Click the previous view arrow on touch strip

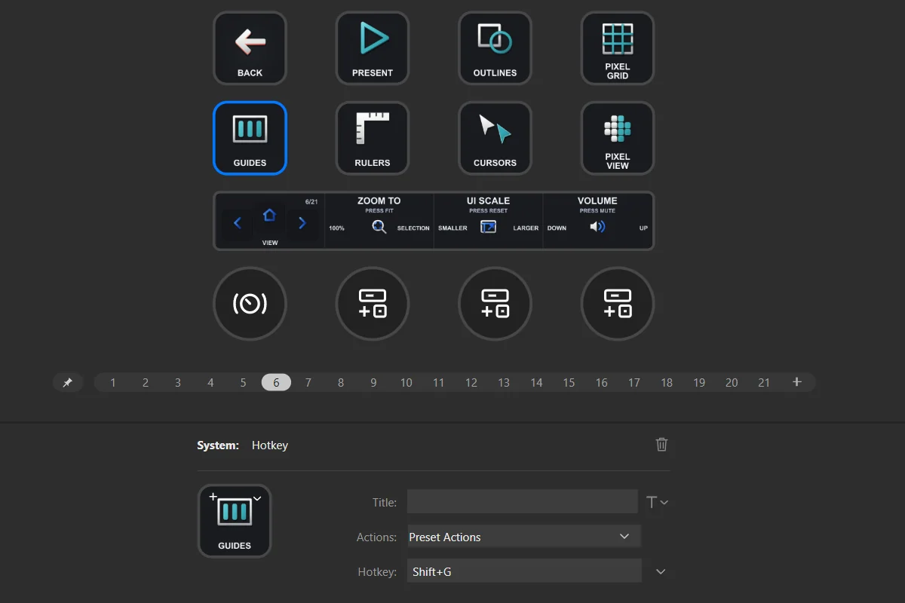238,223
